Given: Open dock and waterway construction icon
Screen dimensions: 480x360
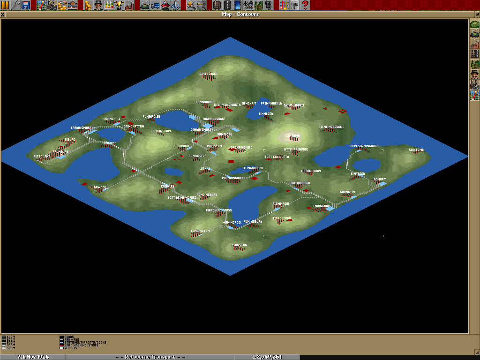Looking at the screenshot, I should (x=238, y=5).
